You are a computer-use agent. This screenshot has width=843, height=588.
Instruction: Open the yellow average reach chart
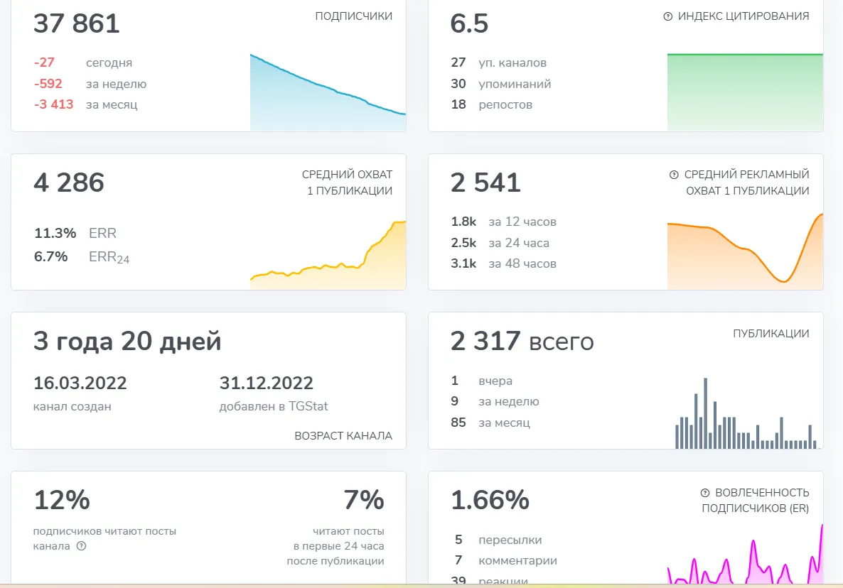click(x=328, y=255)
